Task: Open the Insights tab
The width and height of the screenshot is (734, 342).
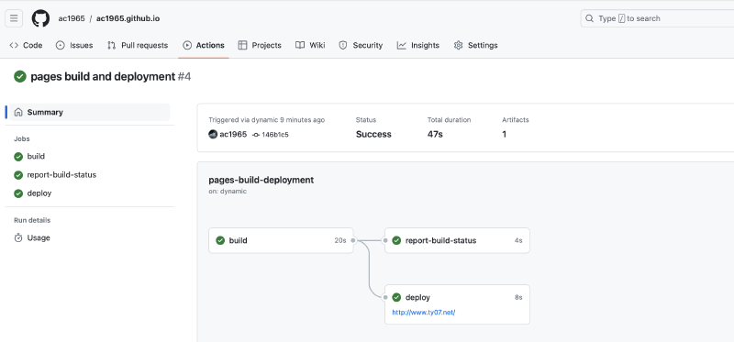Action: pos(418,45)
